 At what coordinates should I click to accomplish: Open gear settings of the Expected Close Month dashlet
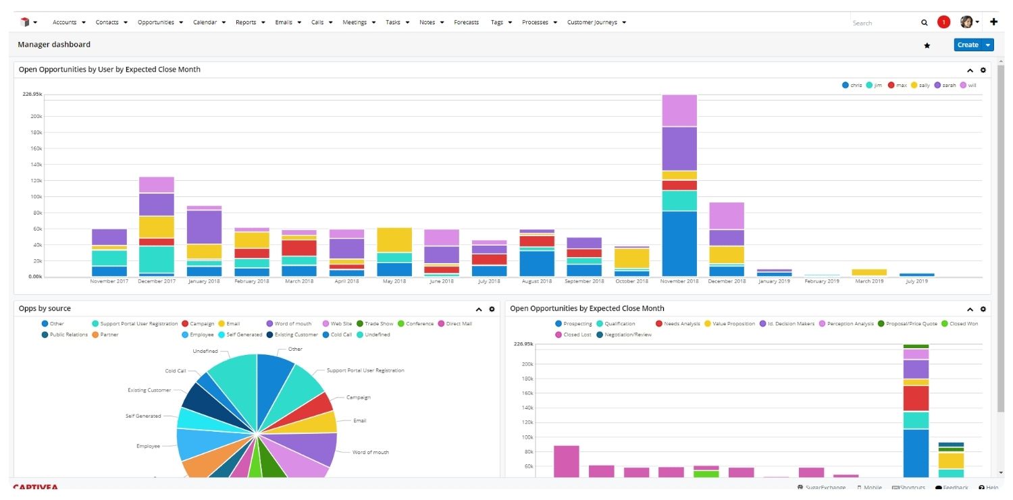(x=983, y=309)
